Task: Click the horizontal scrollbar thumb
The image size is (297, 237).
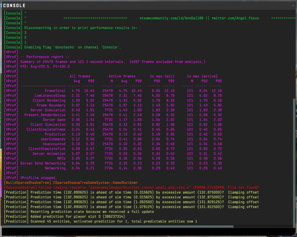Action: (x=118, y=226)
